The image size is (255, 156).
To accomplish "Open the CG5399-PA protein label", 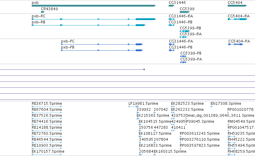I will click(x=191, y=59).
